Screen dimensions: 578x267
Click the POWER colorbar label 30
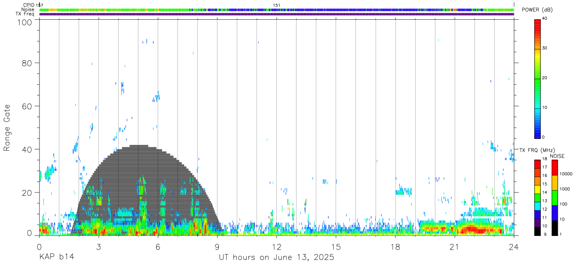click(x=545, y=49)
